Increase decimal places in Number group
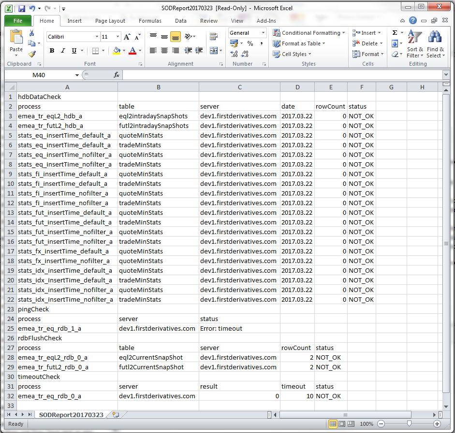 [234, 54]
